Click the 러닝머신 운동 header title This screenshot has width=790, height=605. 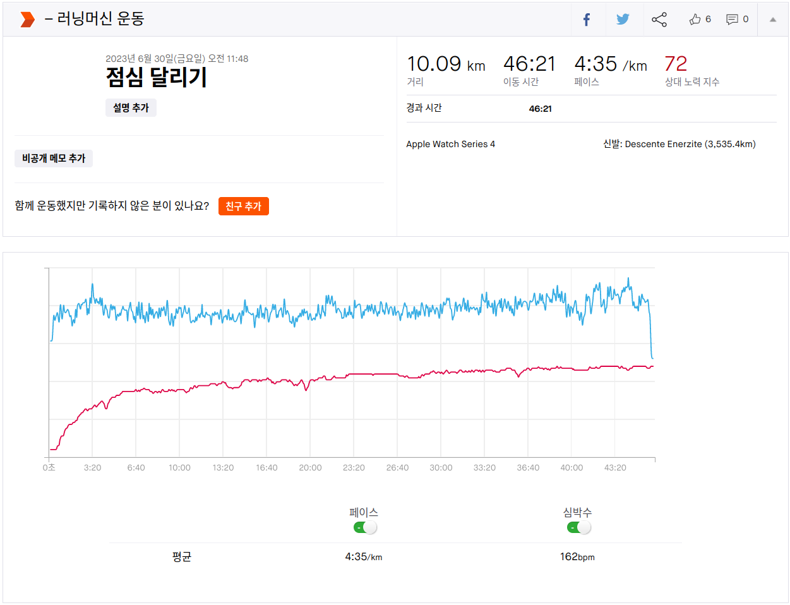coord(100,19)
